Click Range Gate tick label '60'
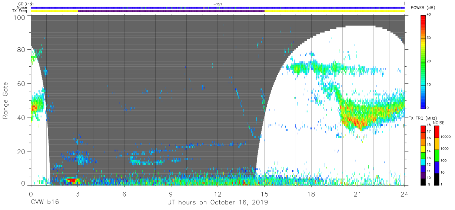Screen dimensions: 455x210 coord(21,83)
